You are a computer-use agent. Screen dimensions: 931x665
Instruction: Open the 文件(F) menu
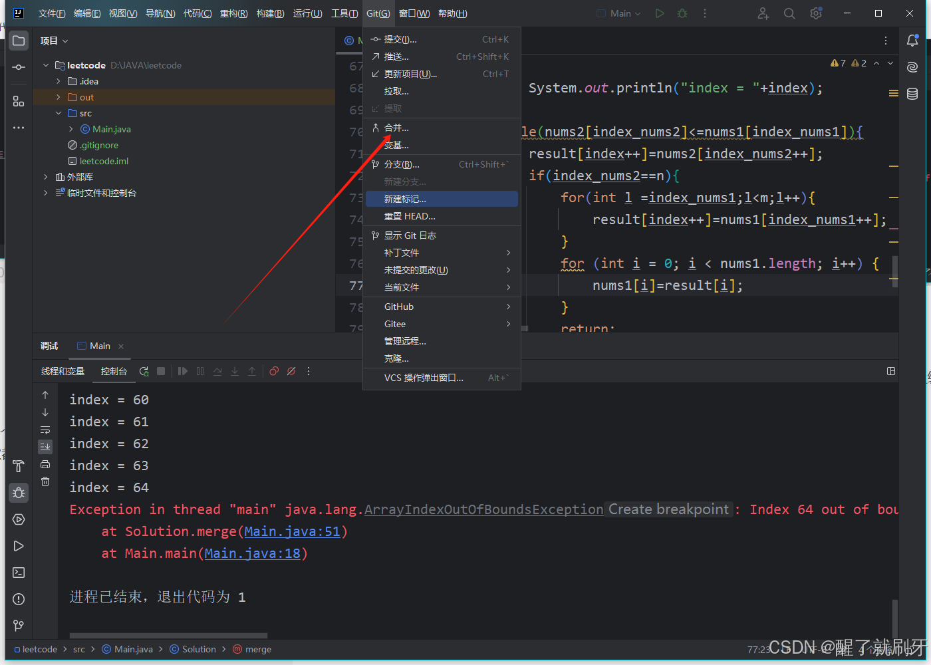(x=52, y=13)
